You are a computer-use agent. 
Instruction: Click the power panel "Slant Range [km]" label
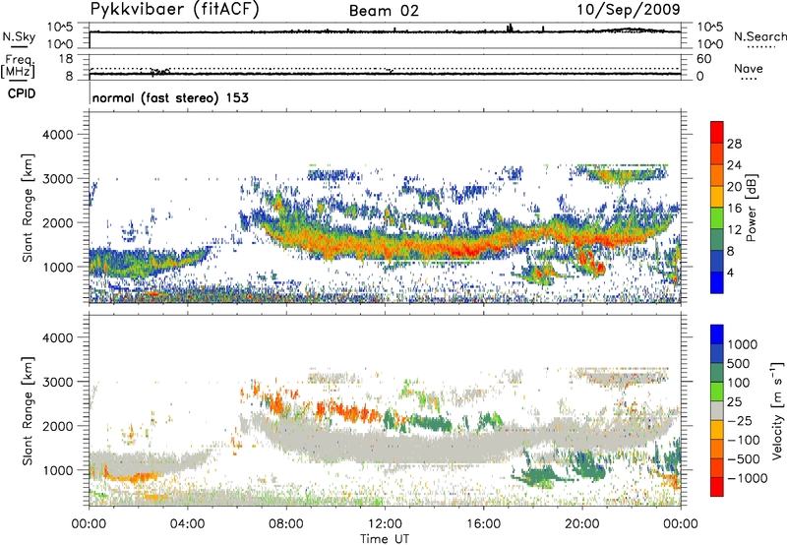[28, 208]
